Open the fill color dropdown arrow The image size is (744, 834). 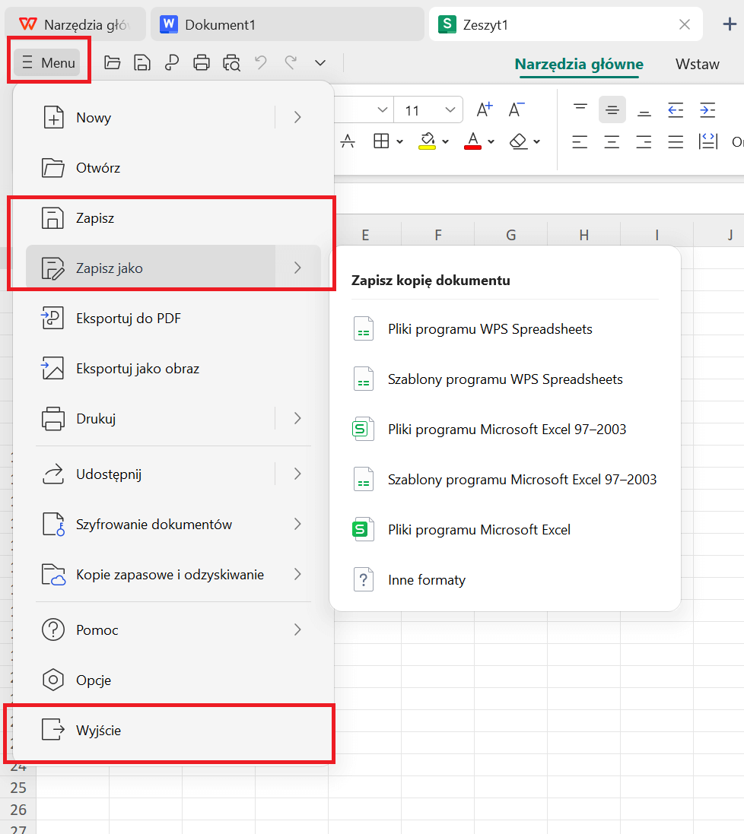click(446, 141)
